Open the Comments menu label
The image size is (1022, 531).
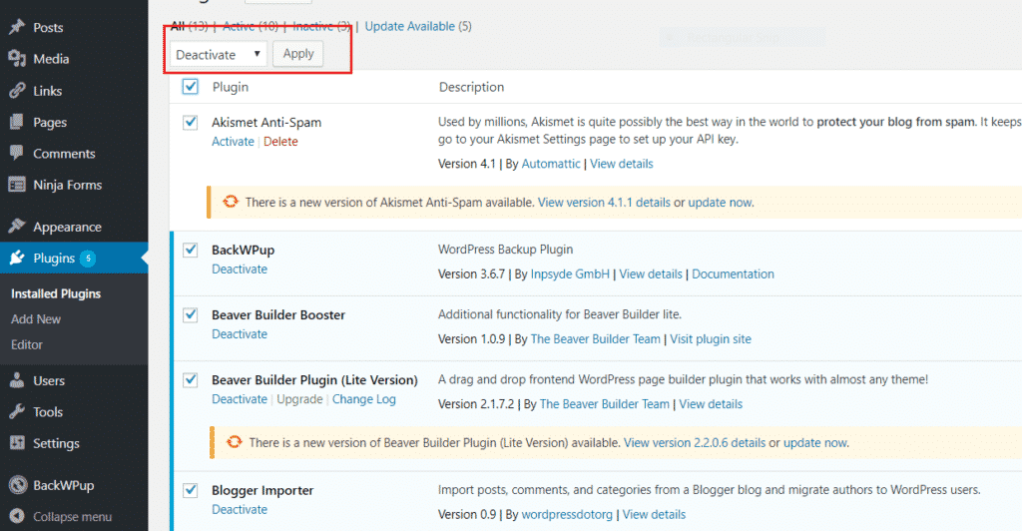pyautogui.click(x=64, y=154)
